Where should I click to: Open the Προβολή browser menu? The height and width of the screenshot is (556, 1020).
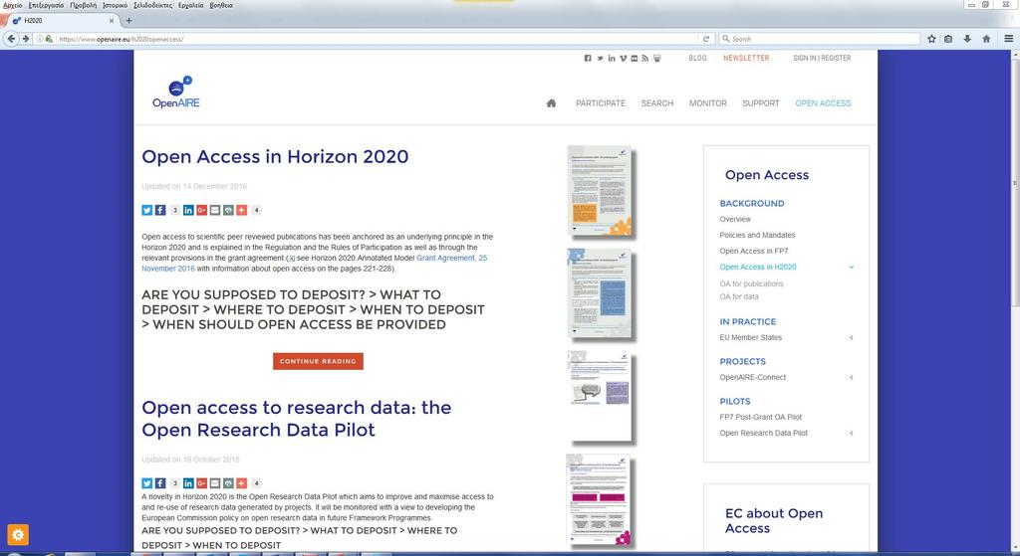[84, 5]
